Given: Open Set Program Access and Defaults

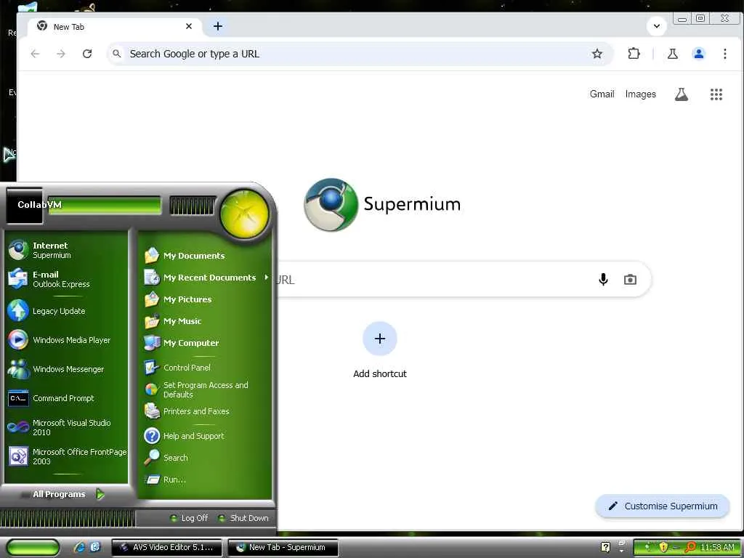Looking at the screenshot, I should coord(206,389).
